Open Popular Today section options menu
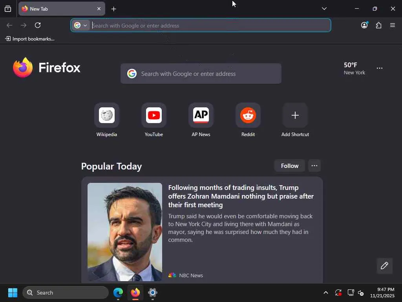Screen dimensions: 402x302 click(314, 166)
